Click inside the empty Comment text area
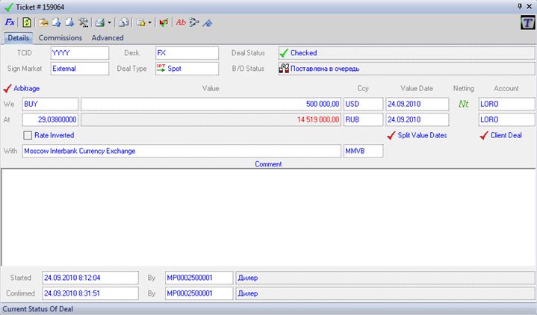537x315 pixels. [268, 216]
